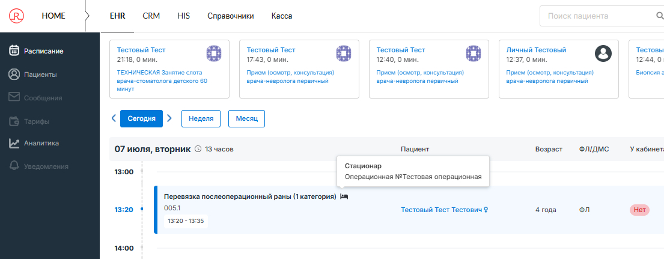Click the Пациенты person icon
The width and height of the screenshot is (664, 259).
coord(14,75)
